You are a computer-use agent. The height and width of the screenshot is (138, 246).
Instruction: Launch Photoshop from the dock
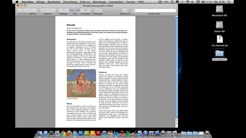81,133
